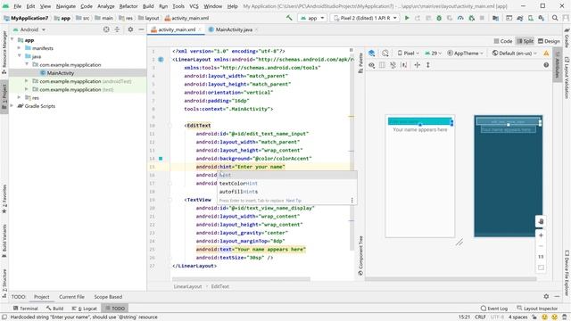The image size is (571, 321).
Task: Click the Event Log button
Action: click(x=494, y=309)
